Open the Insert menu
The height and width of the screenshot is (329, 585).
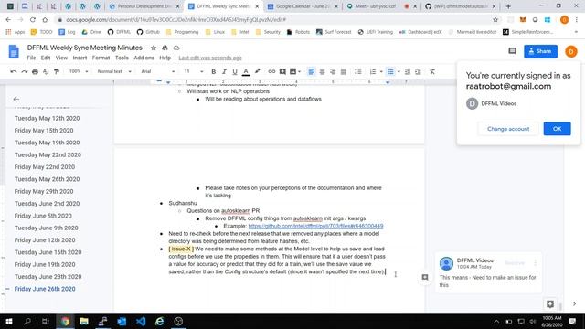coord(80,58)
